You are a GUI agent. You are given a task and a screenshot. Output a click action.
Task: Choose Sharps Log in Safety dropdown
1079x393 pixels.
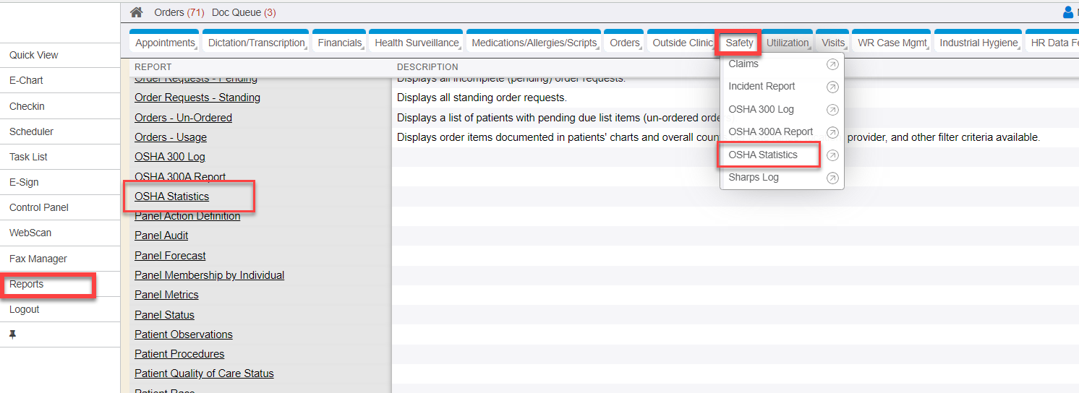click(x=754, y=178)
